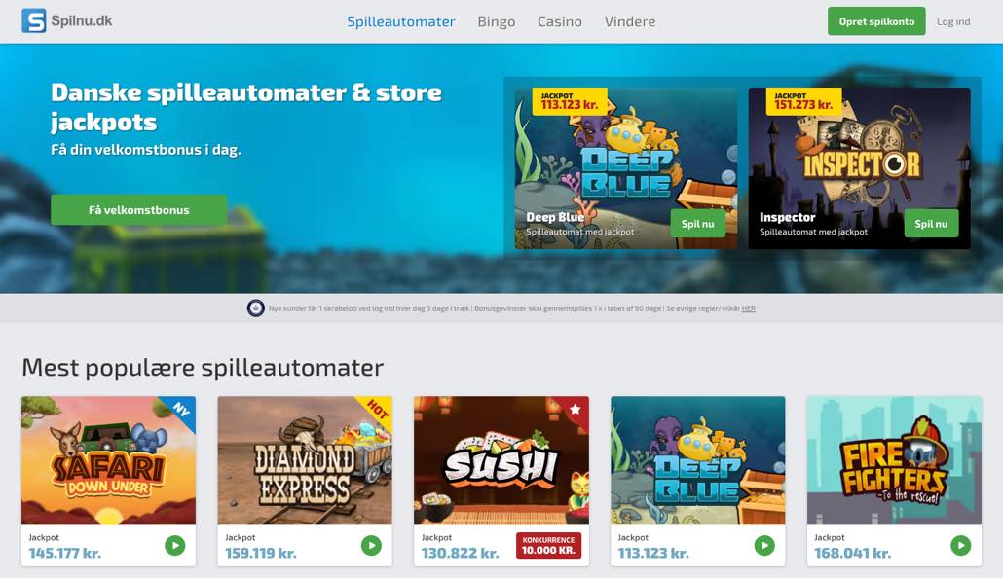Click the HOT ribbon on Diamond Express
Viewport: 1003px width, 578px height.
[377, 410]
